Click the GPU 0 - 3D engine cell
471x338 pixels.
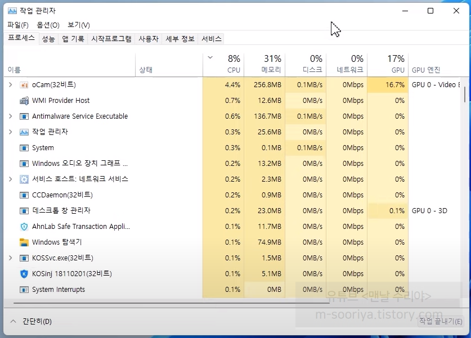point(429,211)
